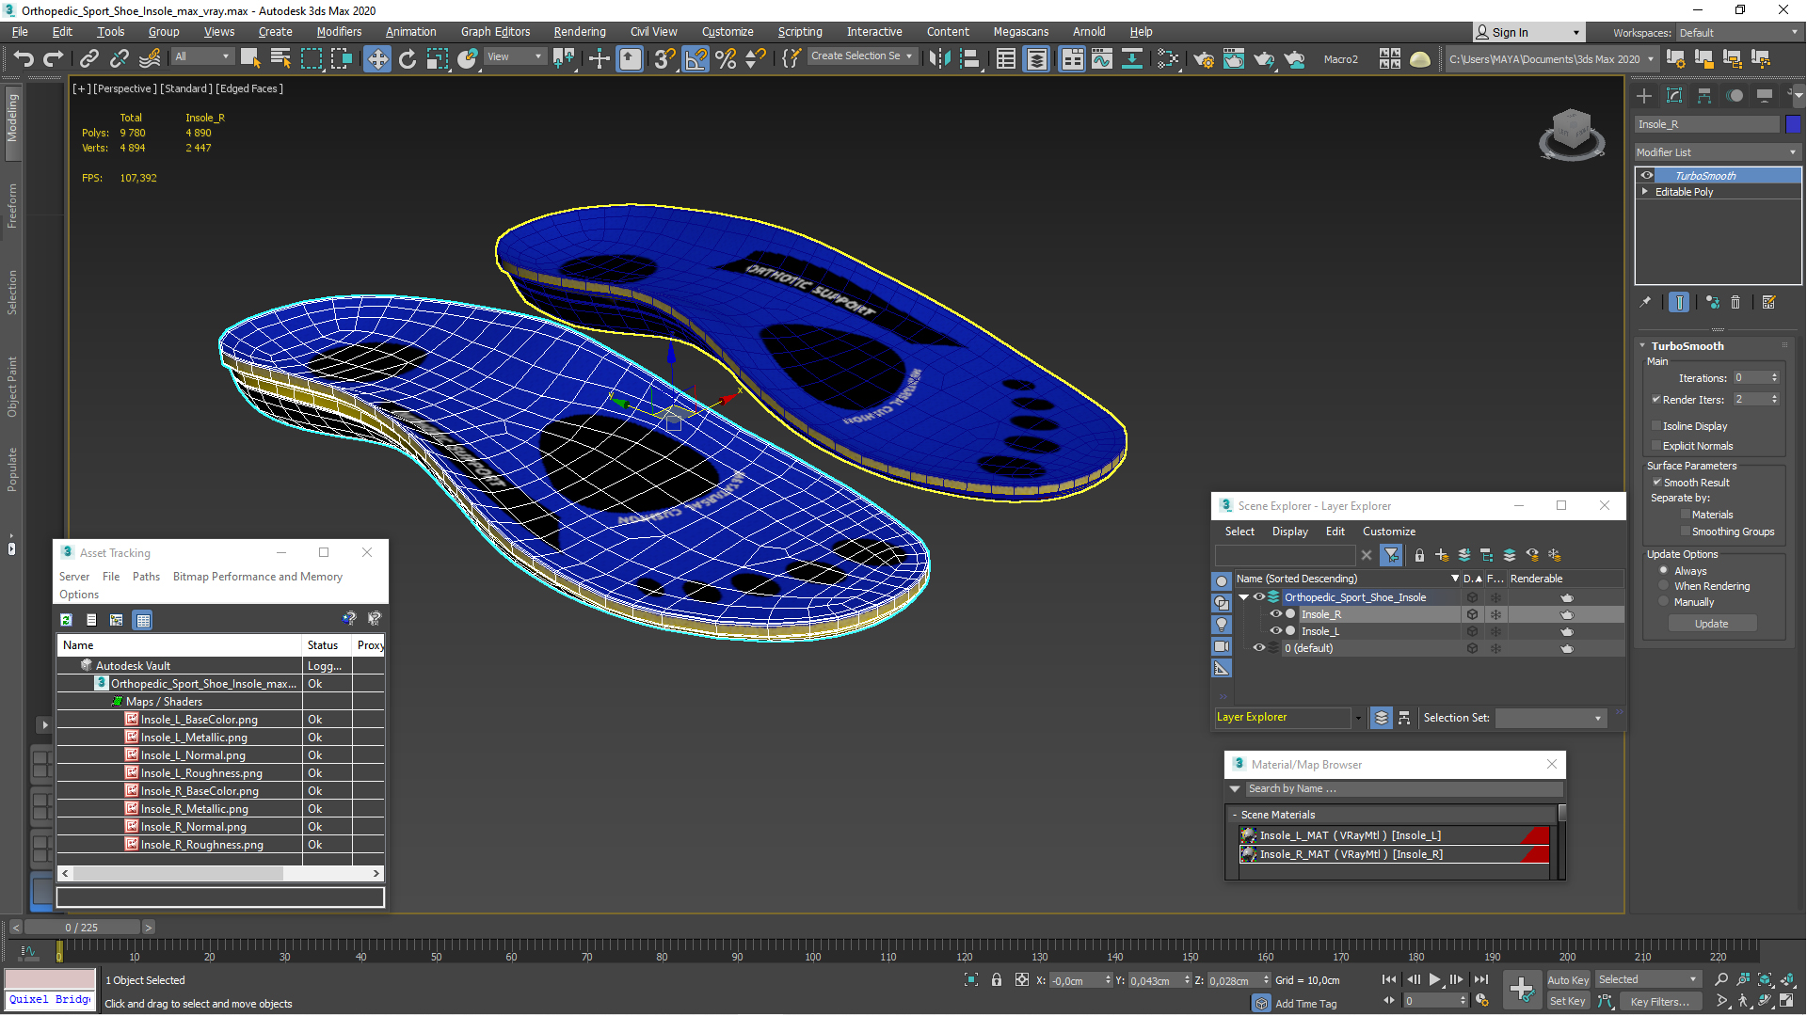The width and height of the screenshot is (1807, 1016).
Task: Click the Key Filters button
Action: click(1659, 1001)
